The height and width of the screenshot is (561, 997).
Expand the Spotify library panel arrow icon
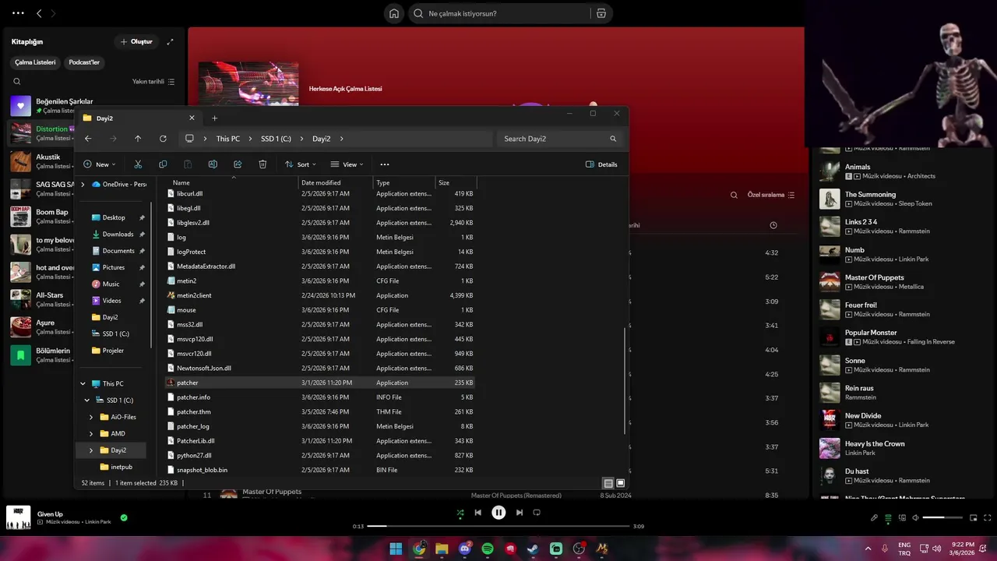[x=170, y=41]
